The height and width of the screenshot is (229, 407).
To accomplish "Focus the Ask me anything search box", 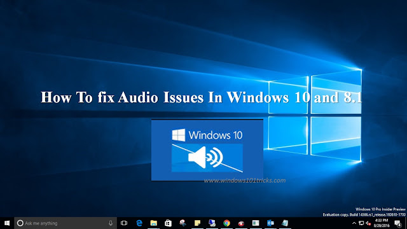I will [66, 223].
